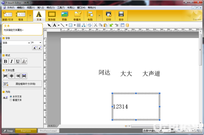Open the Paper (纸张) settings
This screenshot has width=204, height=135.
tap(21, 16)
